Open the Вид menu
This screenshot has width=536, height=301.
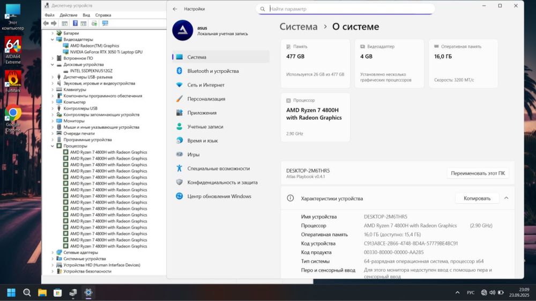86,15
